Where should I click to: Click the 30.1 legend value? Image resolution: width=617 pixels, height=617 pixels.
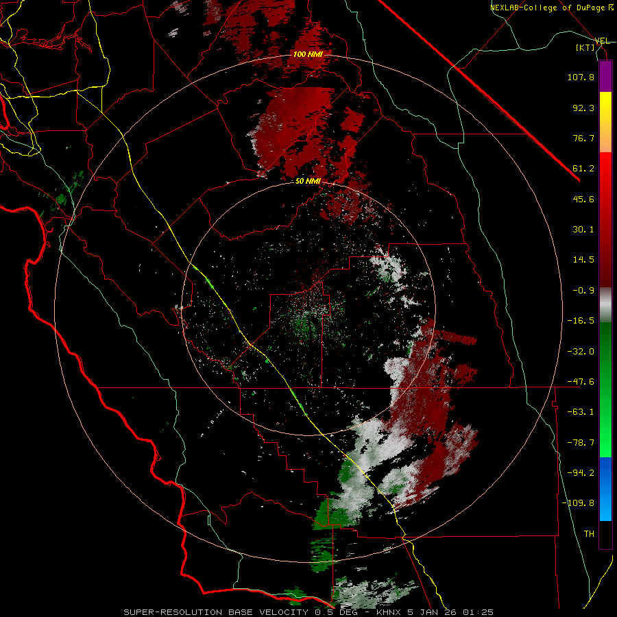583,230
